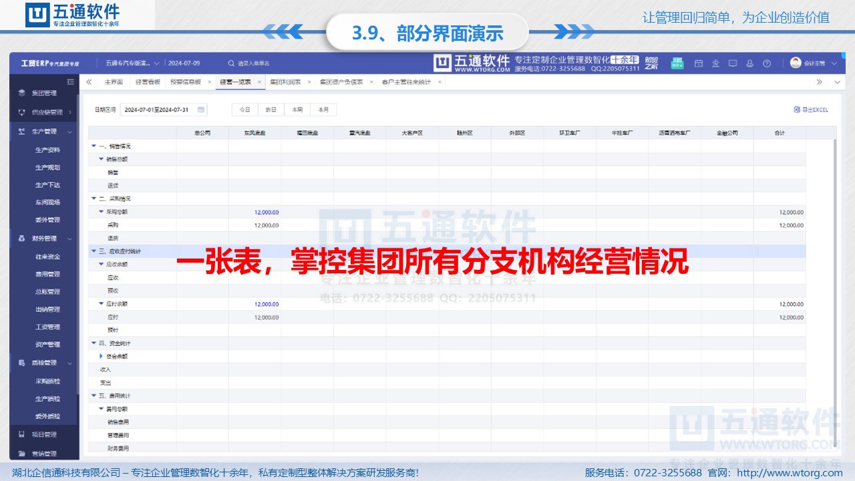The image size is (855, 481).
Task: Collapse the sidebar with the menu fold icon
Action: point(70,82)
